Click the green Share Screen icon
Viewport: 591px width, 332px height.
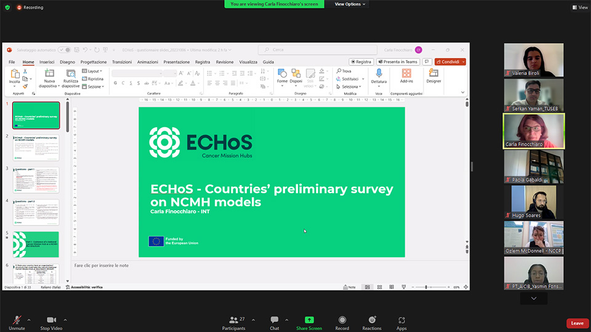(x=309, y=320)
